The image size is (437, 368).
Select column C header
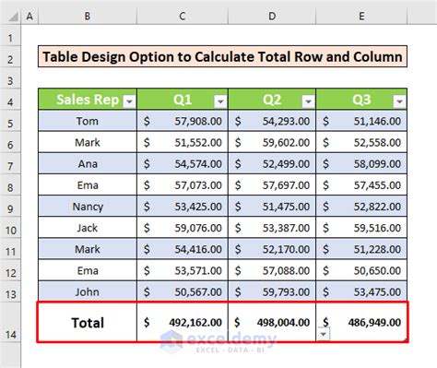[183, 16]
